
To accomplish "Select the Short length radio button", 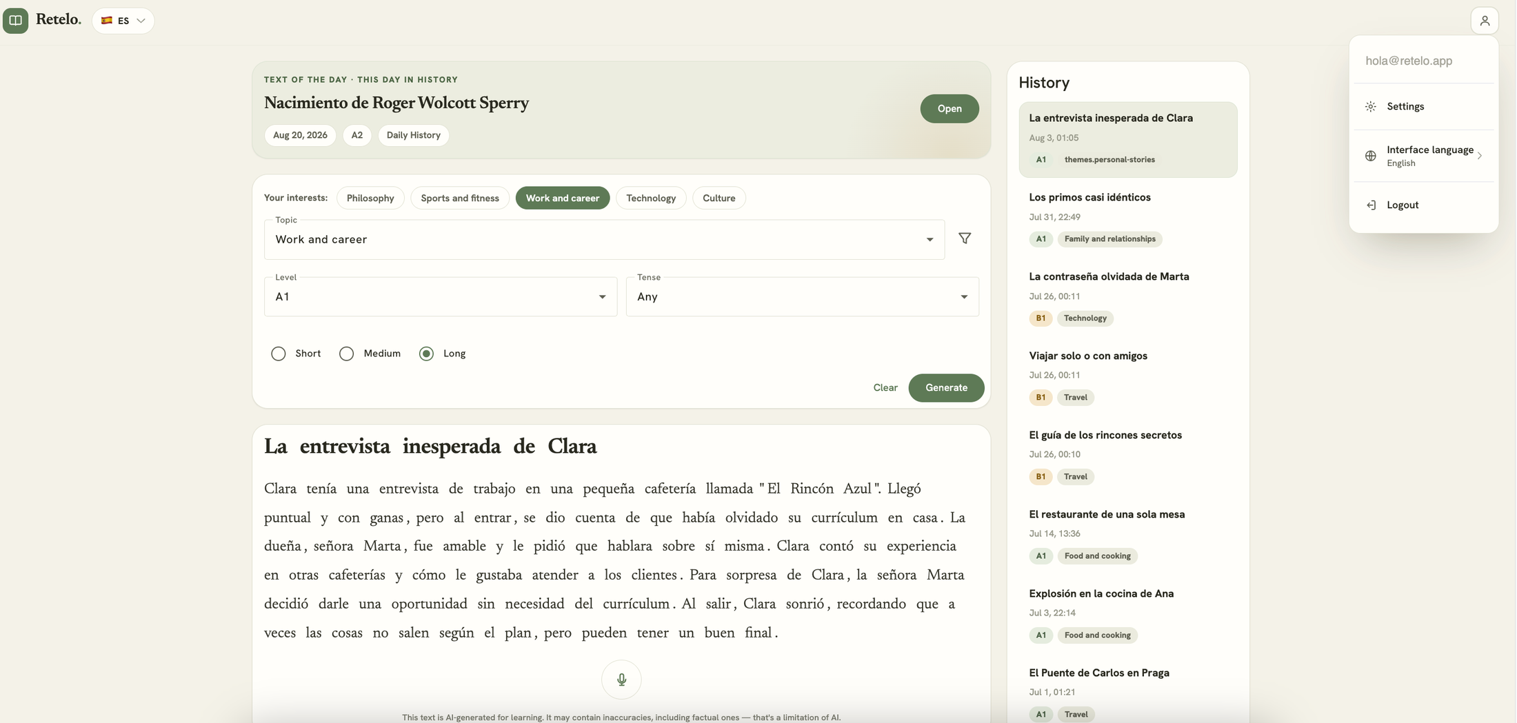I will coord(279,354).
